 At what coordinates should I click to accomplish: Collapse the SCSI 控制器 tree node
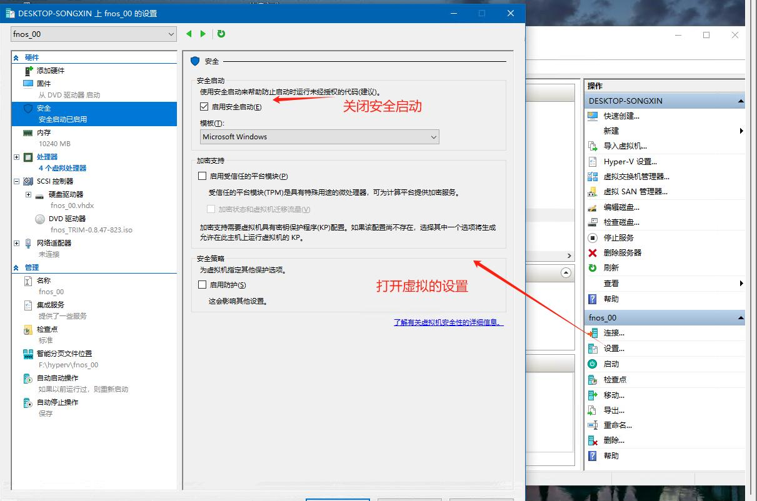[x=16, y=181]
